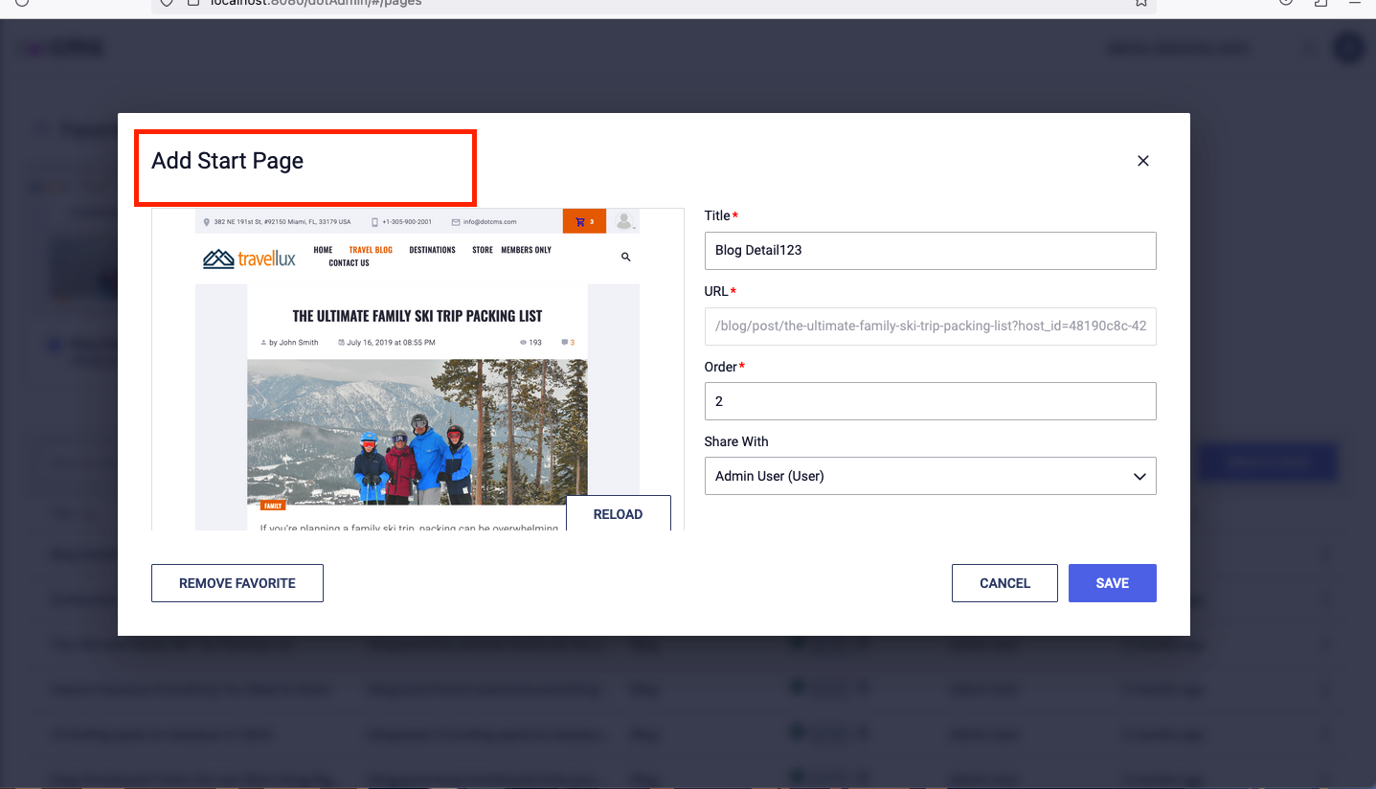The height and width of the screenshot is (789, 1376).
Task: Click REMOVE FAVORITE
Action: point(237,582)
